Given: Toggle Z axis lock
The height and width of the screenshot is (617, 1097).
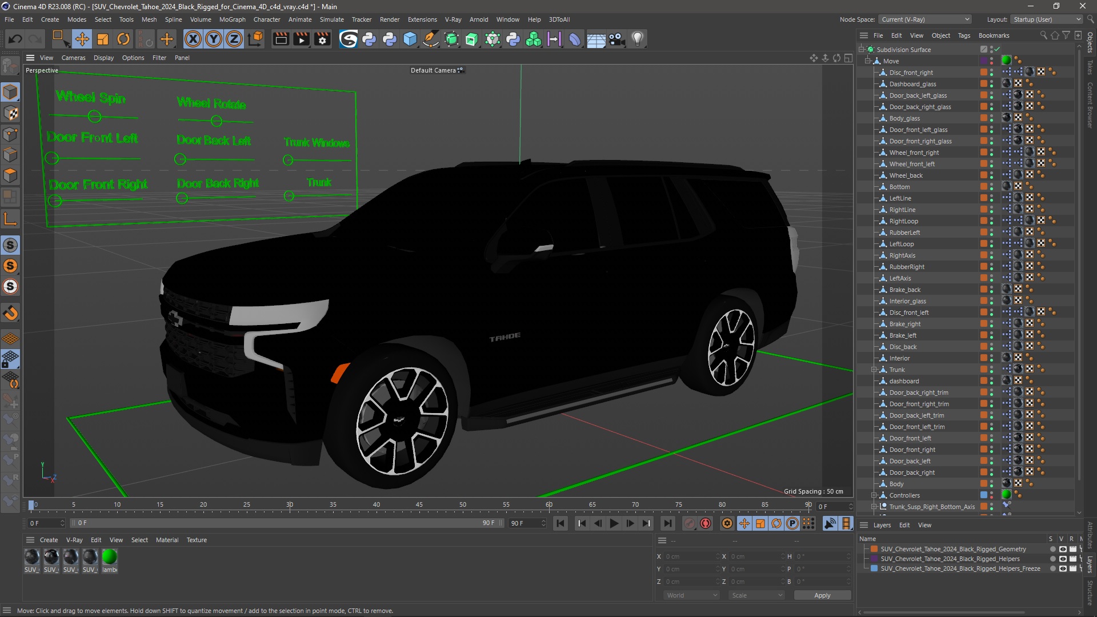Looking at the screenshot, I should click(x=234, y=39).
